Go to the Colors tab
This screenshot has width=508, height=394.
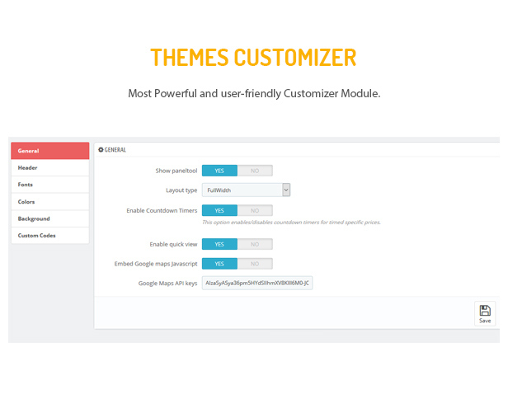pos(50,202)
